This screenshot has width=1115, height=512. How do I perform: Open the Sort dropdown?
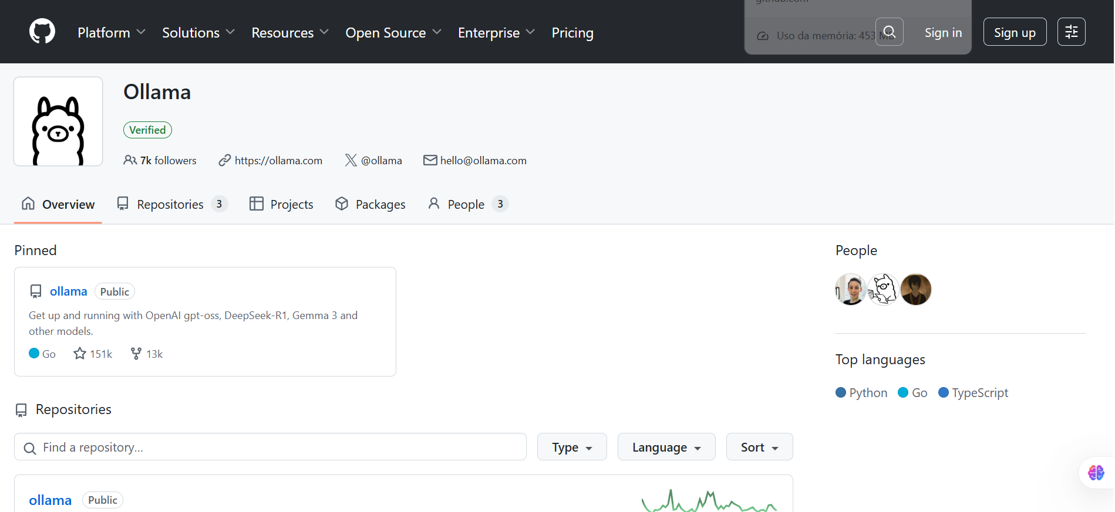click(759, 447)
